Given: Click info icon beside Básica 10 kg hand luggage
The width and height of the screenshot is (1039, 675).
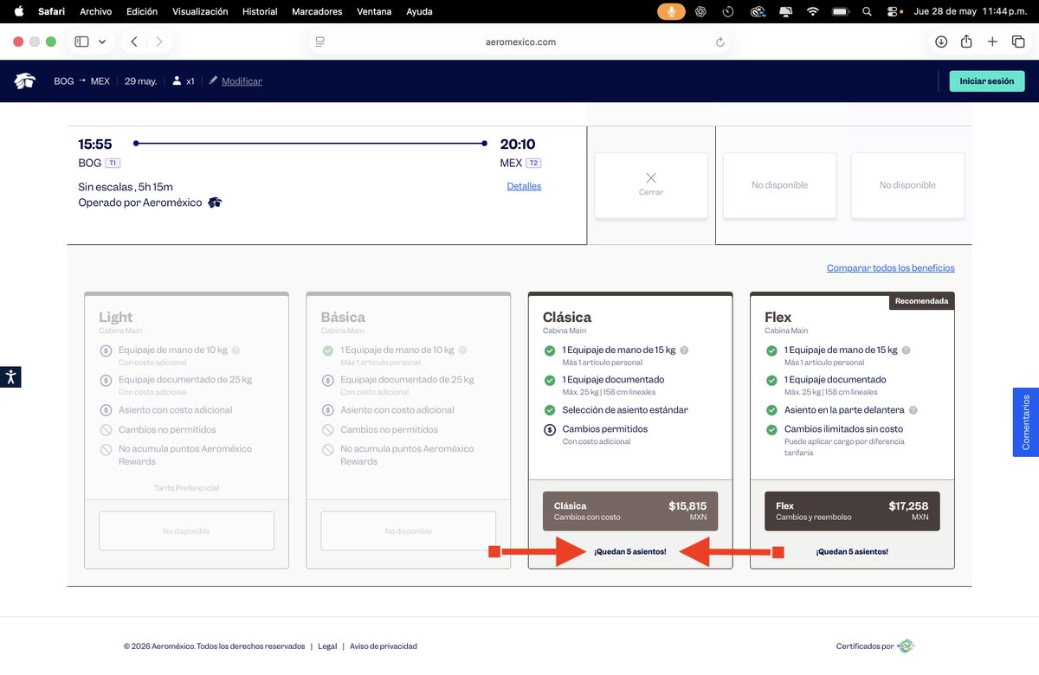Looking at the screenshot, I should click(x=462, y=350).
